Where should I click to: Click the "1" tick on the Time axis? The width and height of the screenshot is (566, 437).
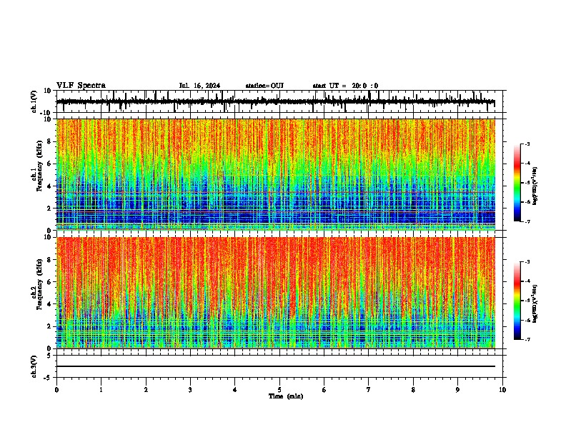[x=101, y=390]
